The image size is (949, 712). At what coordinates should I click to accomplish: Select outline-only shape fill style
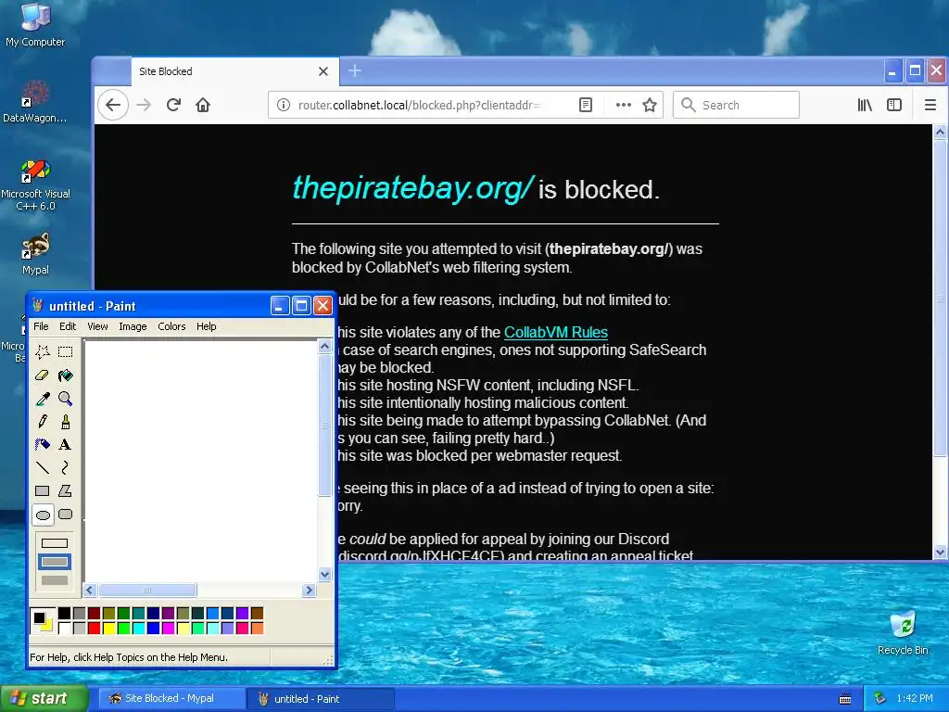[55, 543]
